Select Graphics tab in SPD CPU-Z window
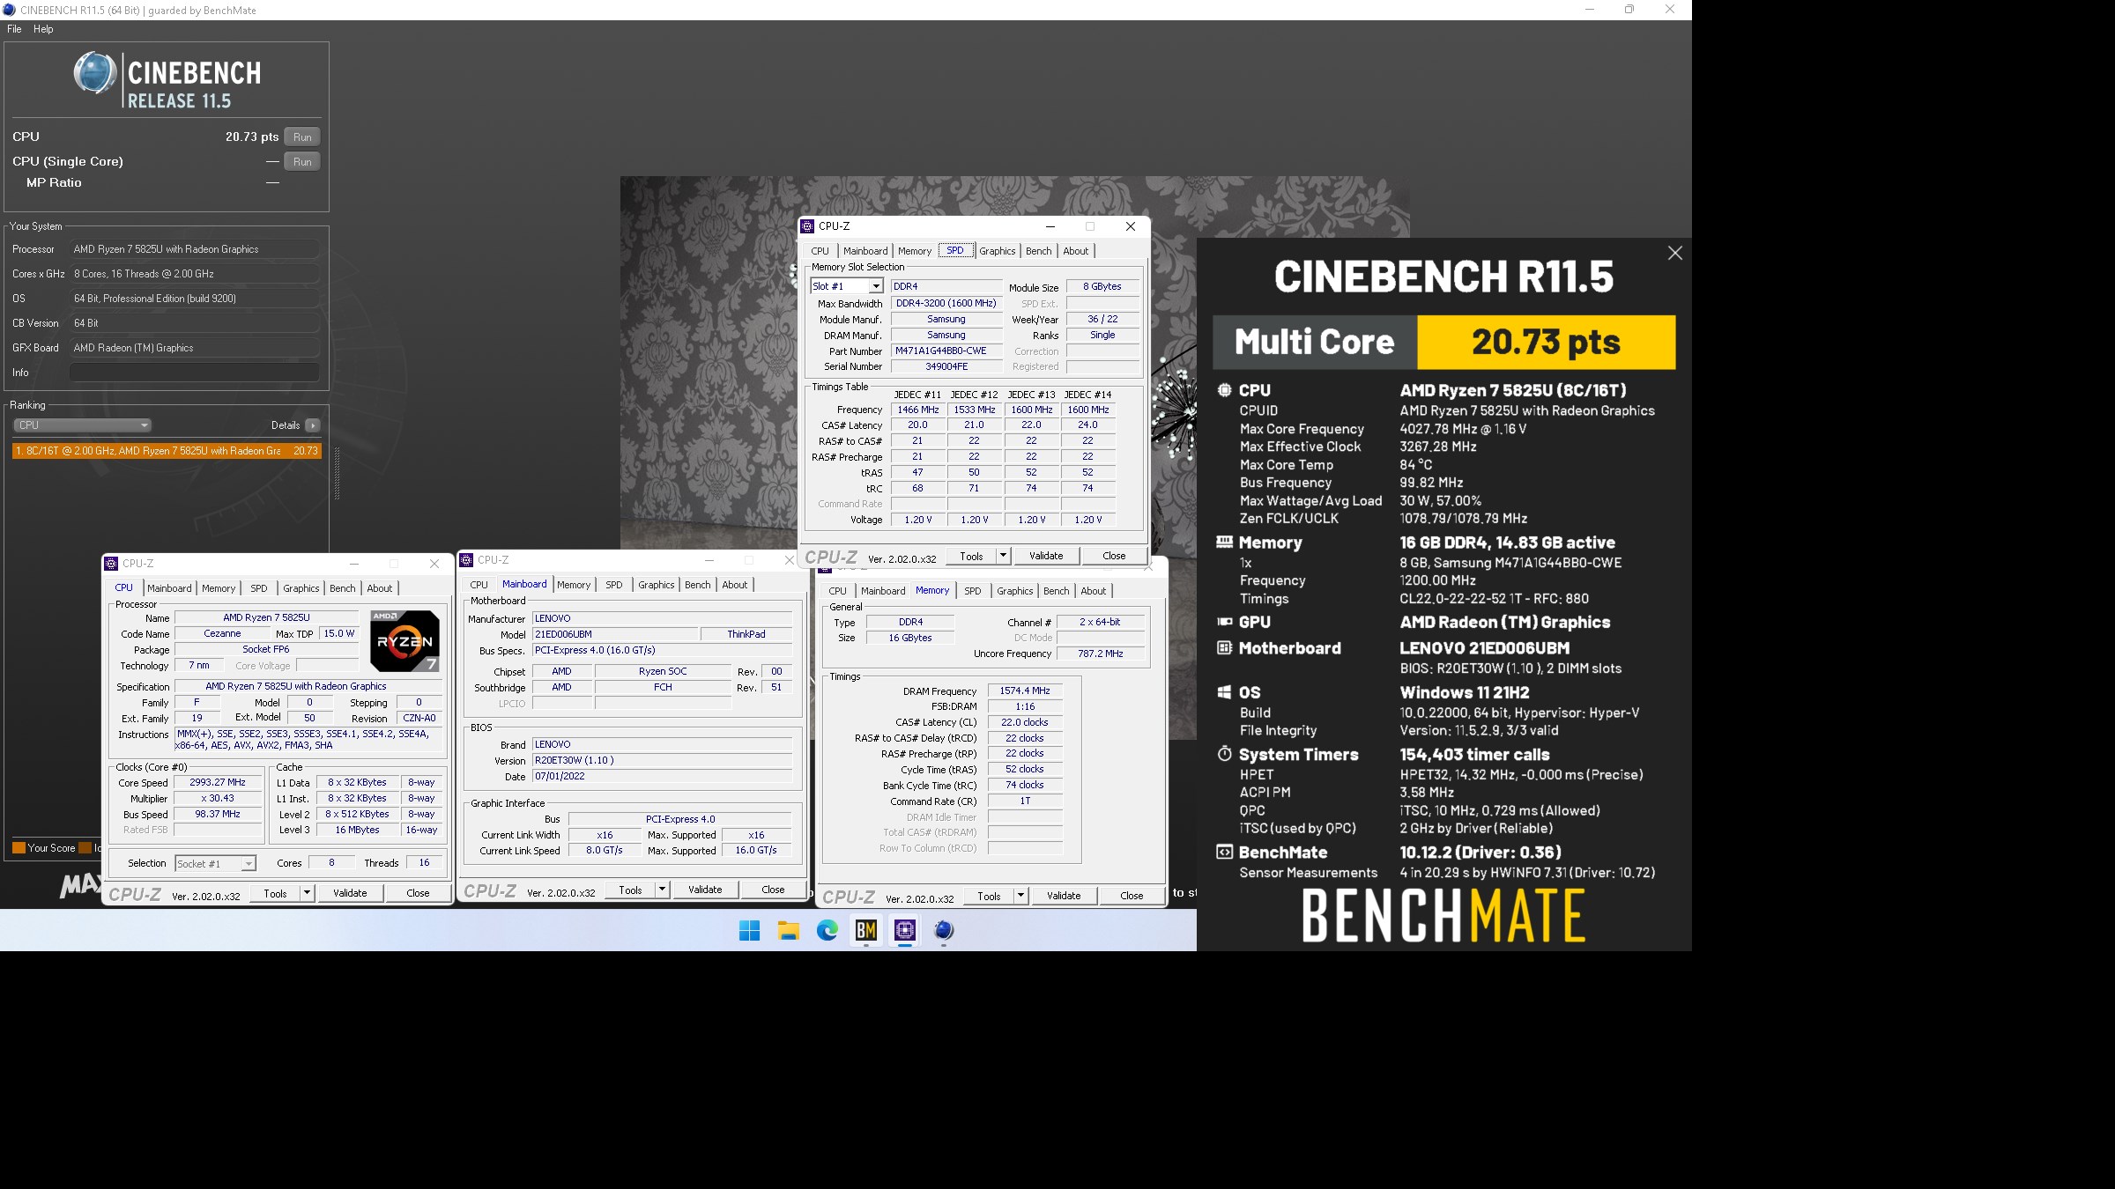 coord(998,251)
